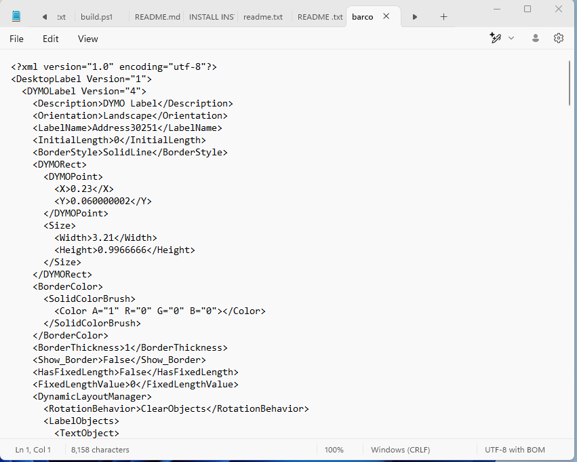577x462 pixels.
Task: Click UTF-8 with BOM encoding indicator
Action: pos(515,450)
